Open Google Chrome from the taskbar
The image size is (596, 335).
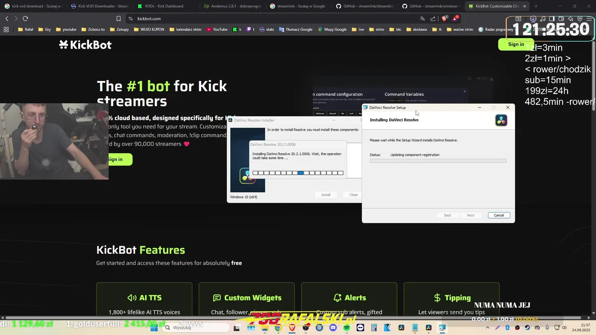coord(278,328)
